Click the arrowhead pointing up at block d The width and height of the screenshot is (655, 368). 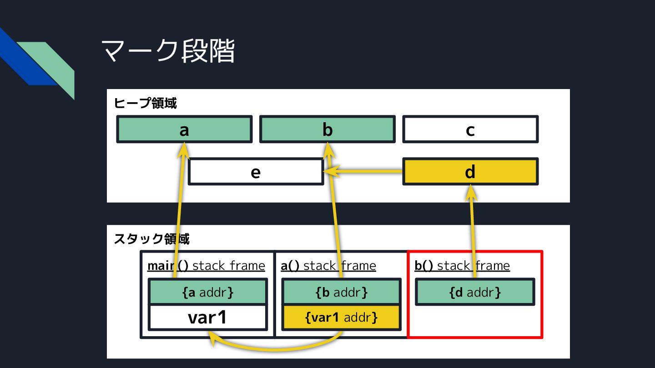click(472, 193)
